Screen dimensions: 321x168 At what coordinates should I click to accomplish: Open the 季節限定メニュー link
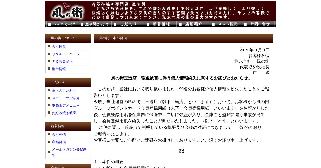pos(66,106)
